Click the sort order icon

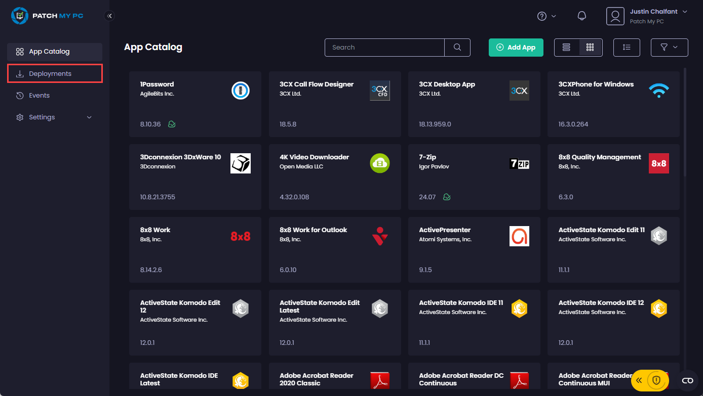tap(627, 47)
